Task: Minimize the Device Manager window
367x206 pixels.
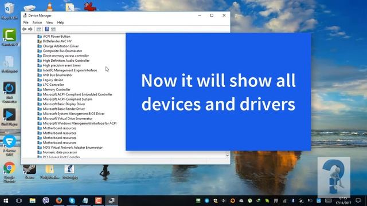Action: [200, 15]
